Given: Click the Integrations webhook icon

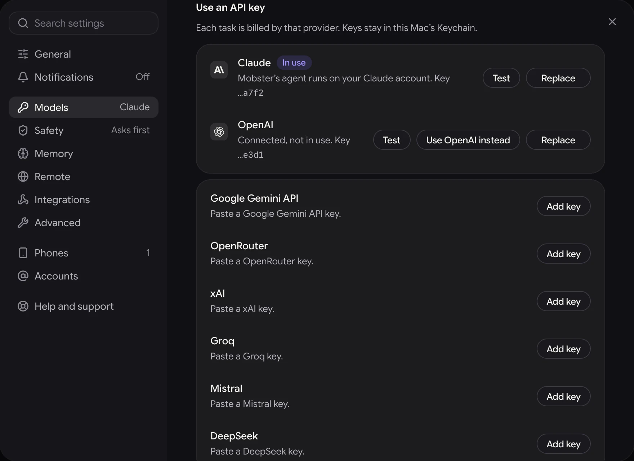Looking at the screenshot, I should point(23,200).
